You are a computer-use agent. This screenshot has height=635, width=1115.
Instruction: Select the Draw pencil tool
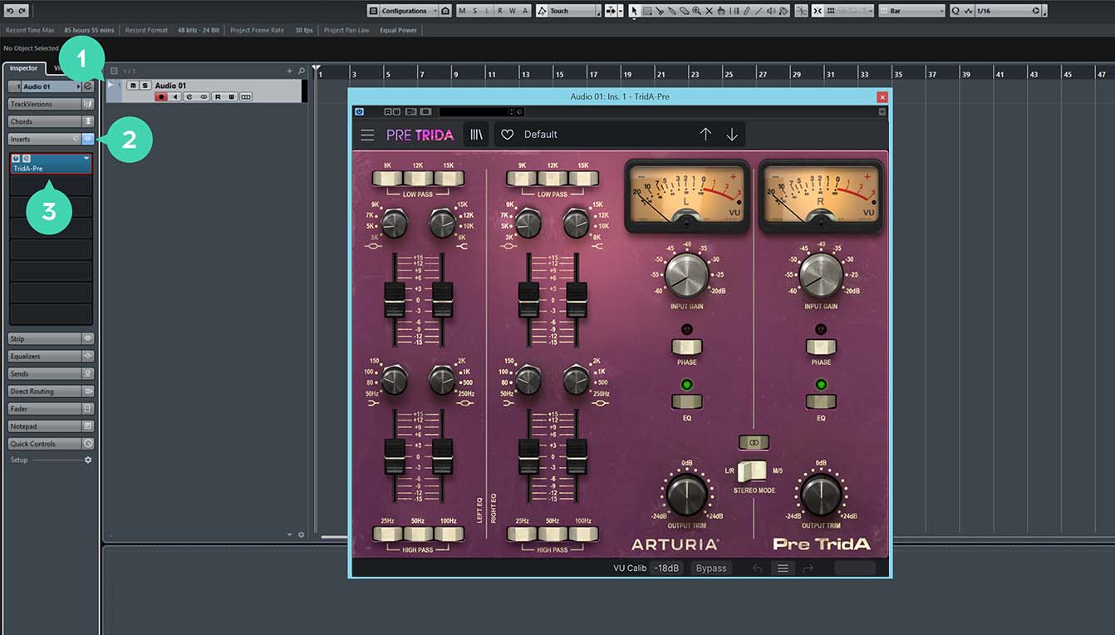(x=746, y=11)
